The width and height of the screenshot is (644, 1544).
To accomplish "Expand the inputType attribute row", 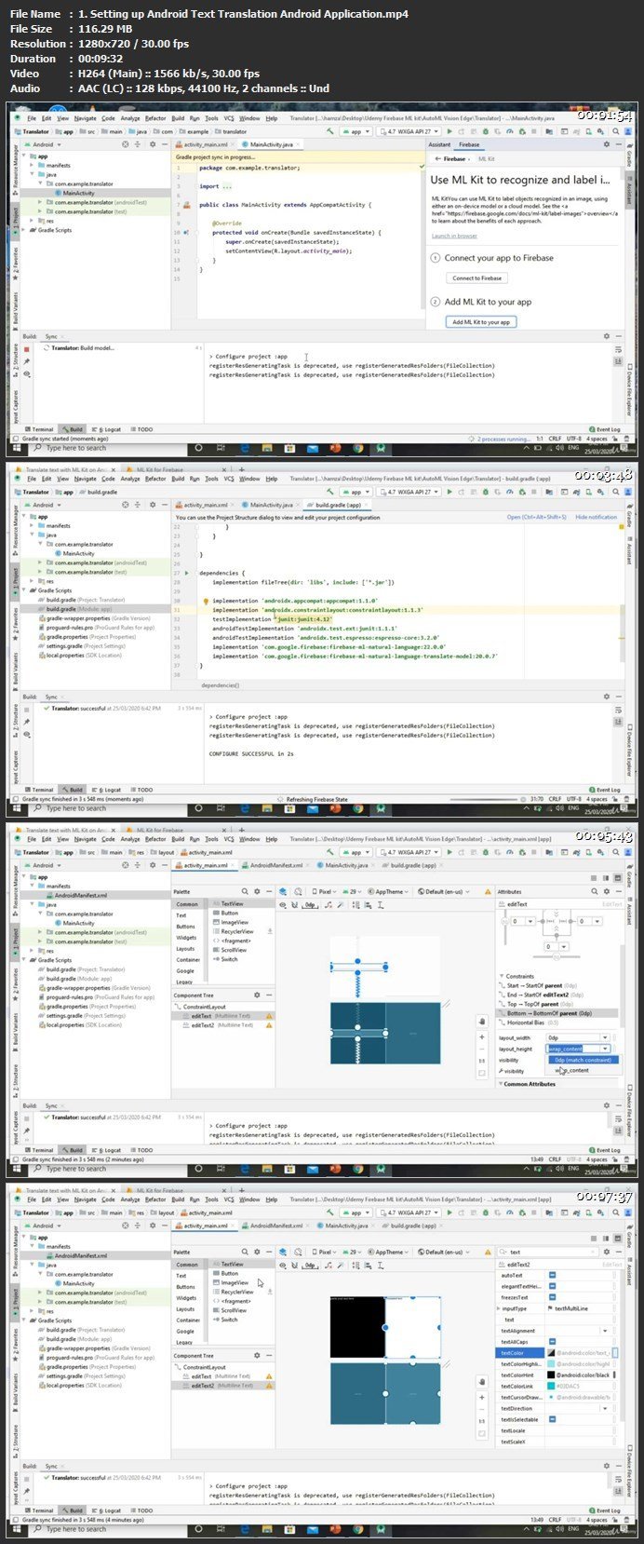I will (x=498, y=1308).
